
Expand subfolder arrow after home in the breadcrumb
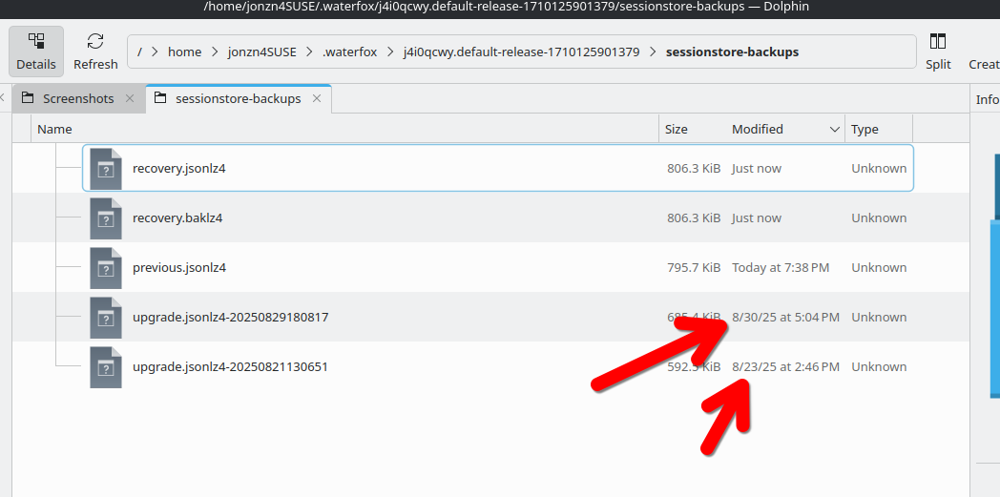point(215,52)
